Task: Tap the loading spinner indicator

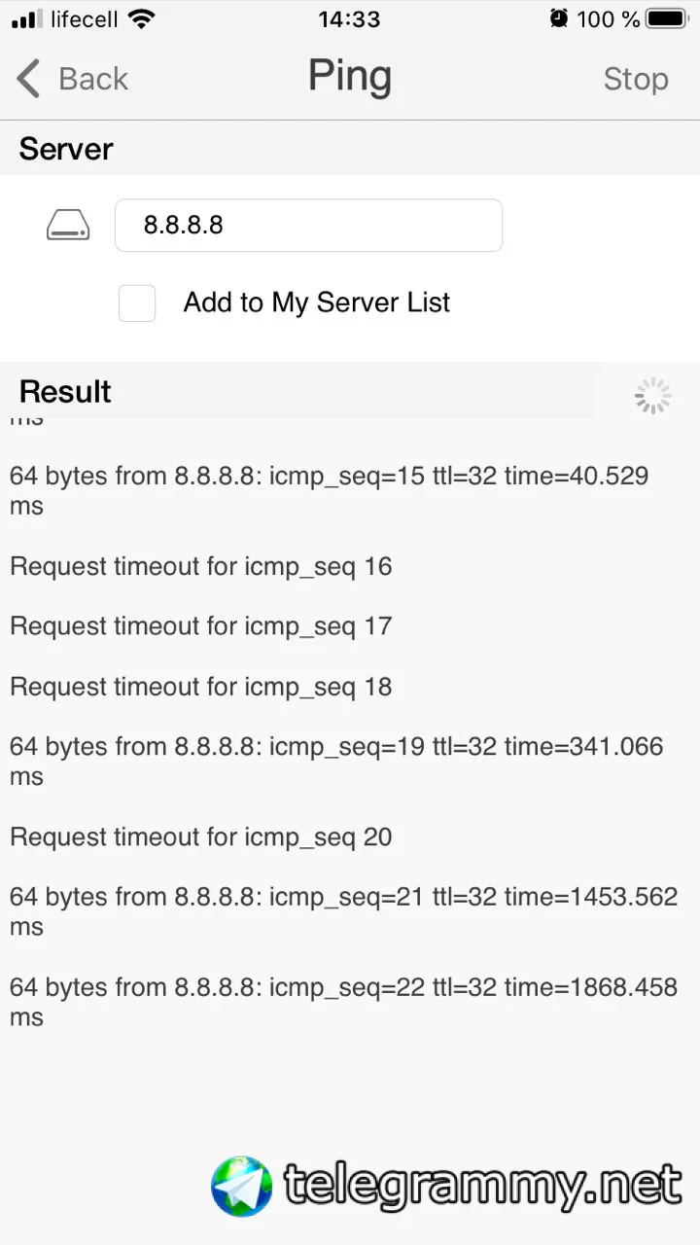Action: 652,396
